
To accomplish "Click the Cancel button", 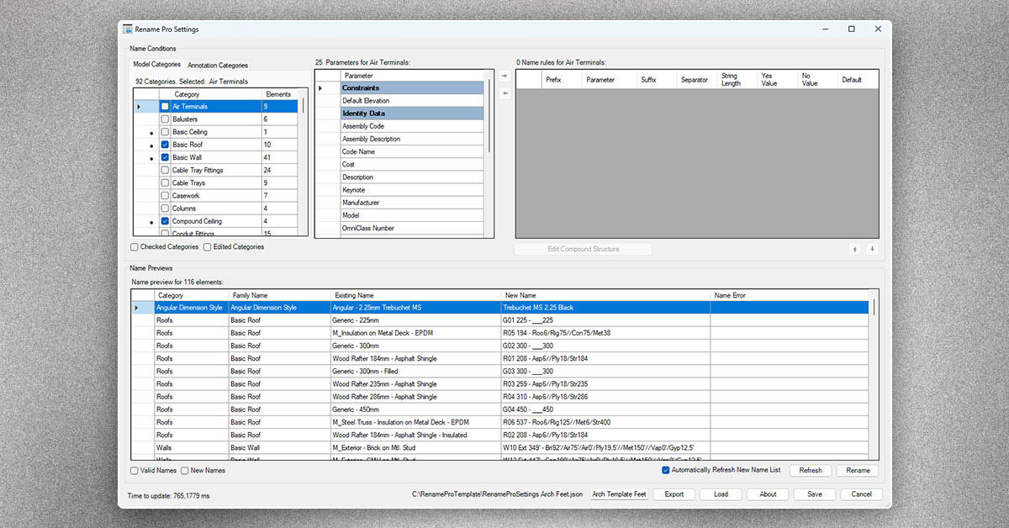I will click(861, 494).
